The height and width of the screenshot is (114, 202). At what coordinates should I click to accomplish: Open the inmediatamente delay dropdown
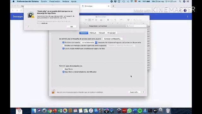89,42
